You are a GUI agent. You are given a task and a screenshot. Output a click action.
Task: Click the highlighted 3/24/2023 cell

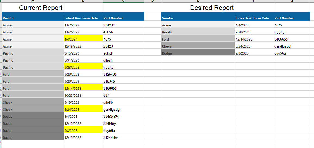coord(83,108)
